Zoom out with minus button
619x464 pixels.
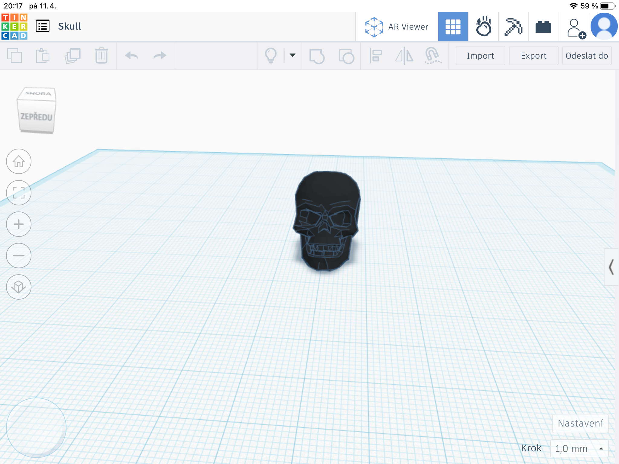tap(19, 256)
